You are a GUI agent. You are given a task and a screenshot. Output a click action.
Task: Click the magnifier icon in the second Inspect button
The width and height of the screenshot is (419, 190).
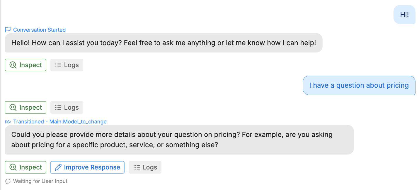coord(13,108)
